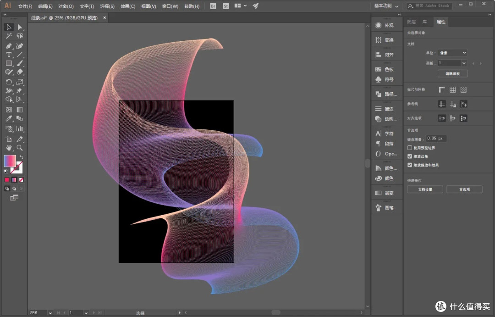This screenshot has width=495, height=317.
Task: Uncheck the 缩放边角 checkbox
Action: click(410, 156)
